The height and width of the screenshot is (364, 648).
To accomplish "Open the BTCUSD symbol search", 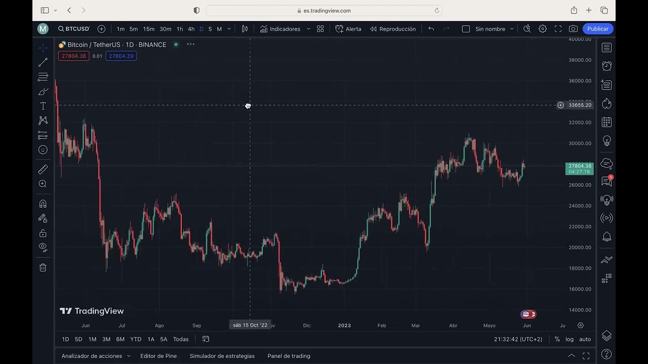I will pyautogui.click(x=74, y=29).
